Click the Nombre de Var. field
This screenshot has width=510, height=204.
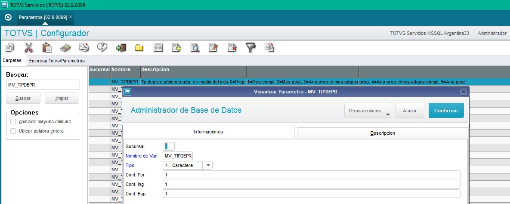pyautogui.click(x=178, y=156)
